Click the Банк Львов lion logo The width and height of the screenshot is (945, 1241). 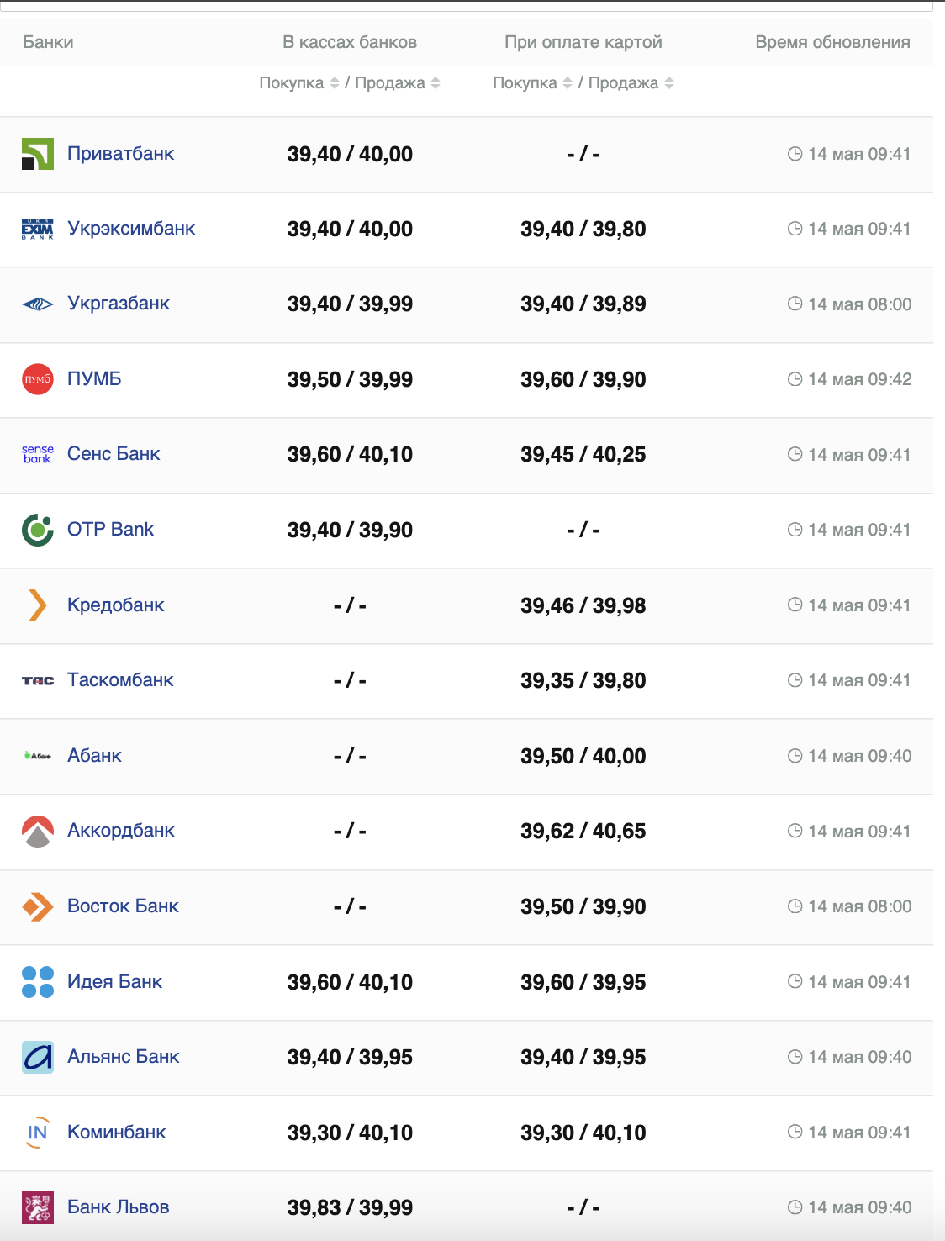[38, 1207]
